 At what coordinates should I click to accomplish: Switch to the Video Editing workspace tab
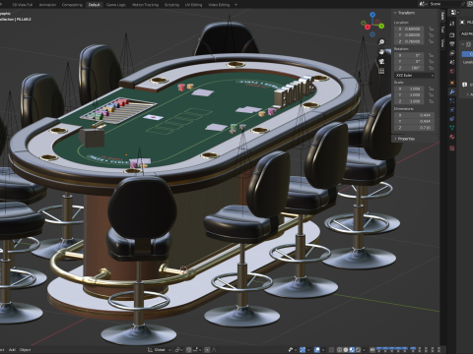(219, 5)
